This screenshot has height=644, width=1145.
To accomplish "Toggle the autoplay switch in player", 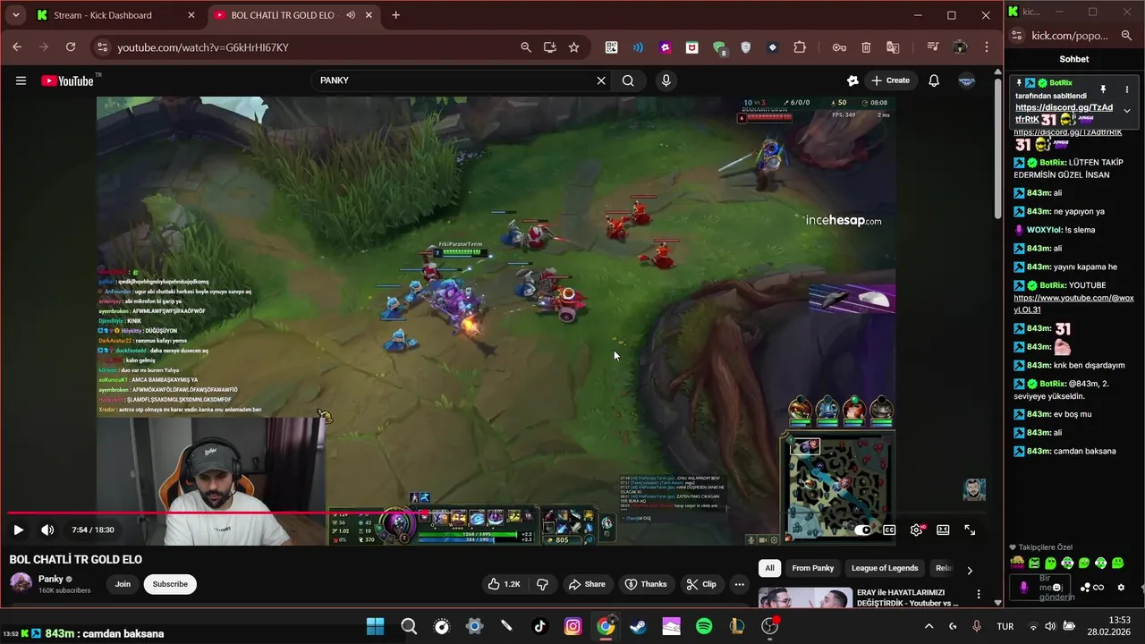I will [862, 530].
